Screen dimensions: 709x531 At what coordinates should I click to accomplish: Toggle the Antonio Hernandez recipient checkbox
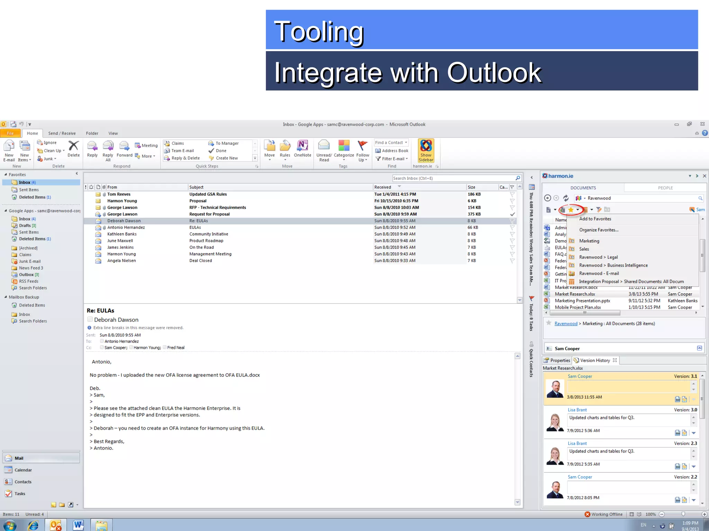tap(102, 341)
